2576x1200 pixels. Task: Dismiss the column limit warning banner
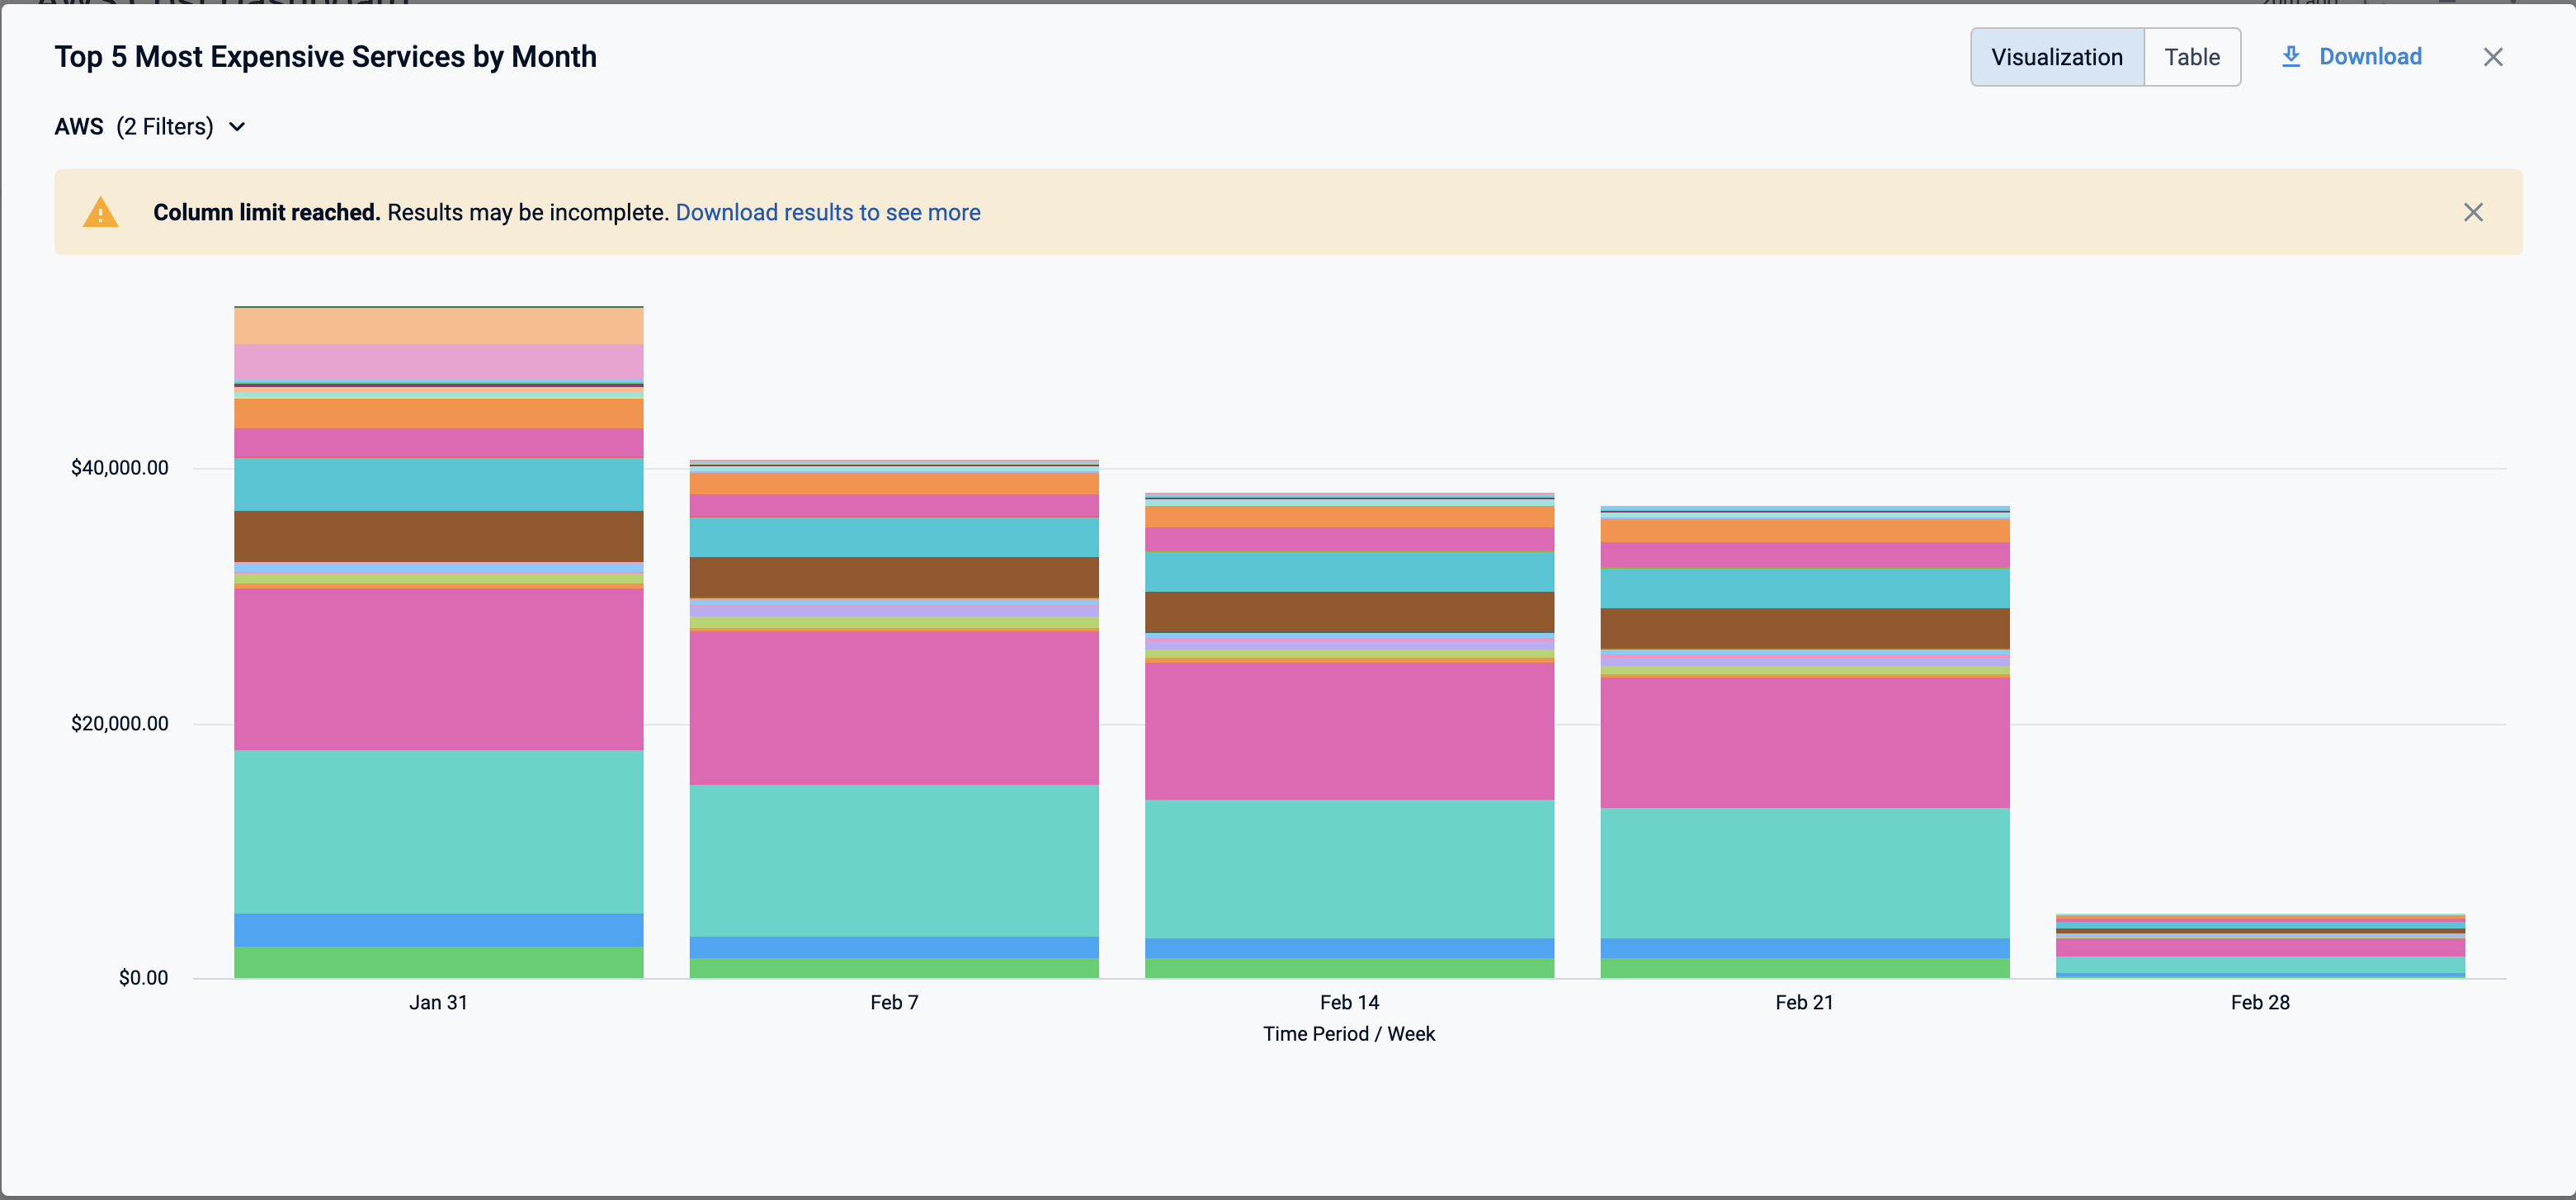tap(2472, 212)
